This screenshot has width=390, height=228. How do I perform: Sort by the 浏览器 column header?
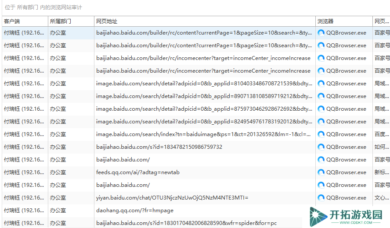click(344, 21)
